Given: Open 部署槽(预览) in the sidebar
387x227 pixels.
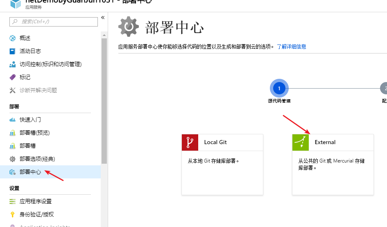Looking at the screenshot, I should point(34,133).
